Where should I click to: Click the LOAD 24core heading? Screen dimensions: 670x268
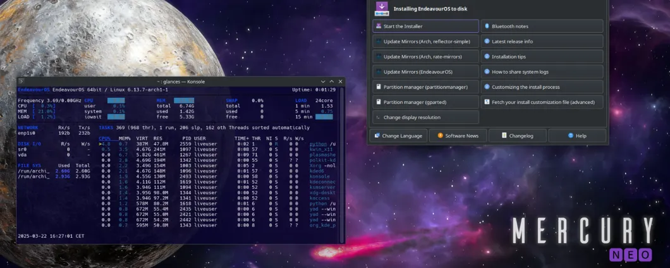click(314, 100)
